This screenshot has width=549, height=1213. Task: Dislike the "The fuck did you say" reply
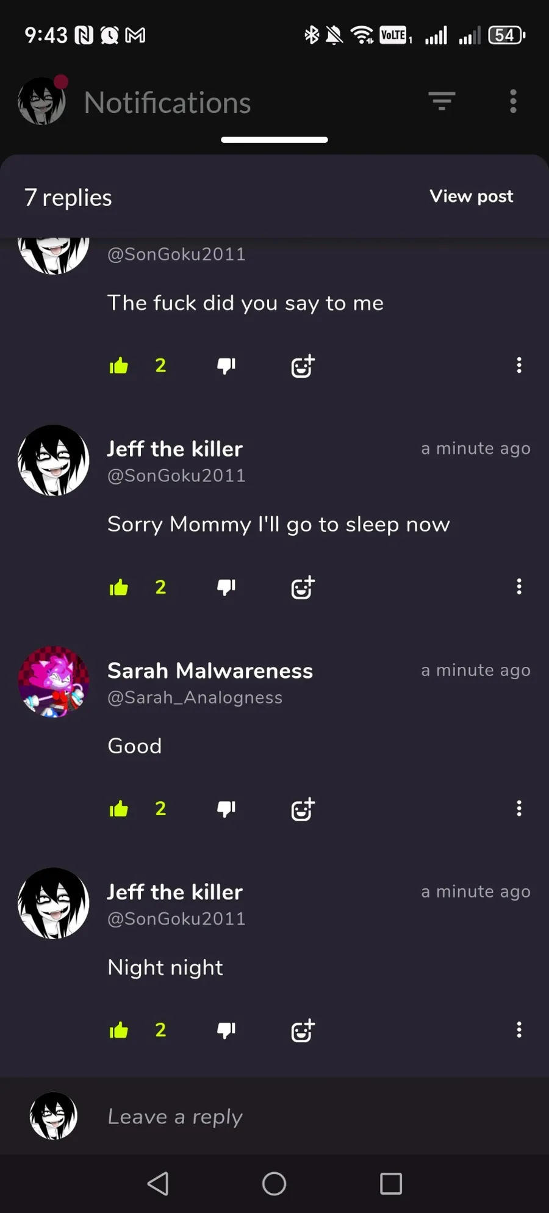click(x=226, y=365)
